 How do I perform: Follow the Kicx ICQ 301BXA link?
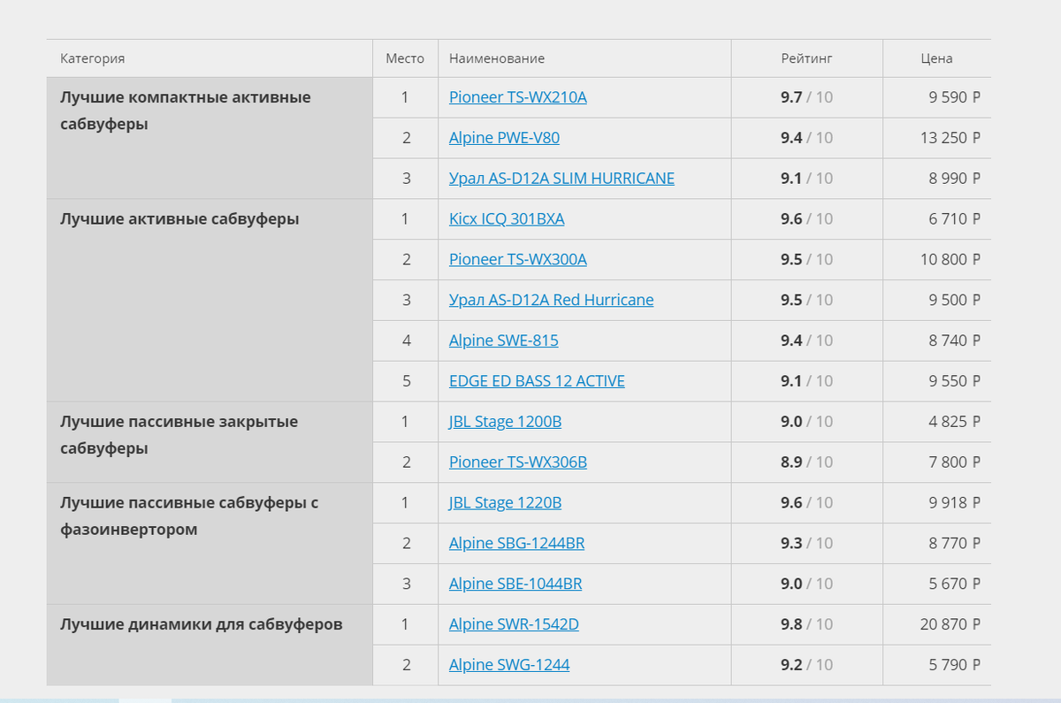507,219
